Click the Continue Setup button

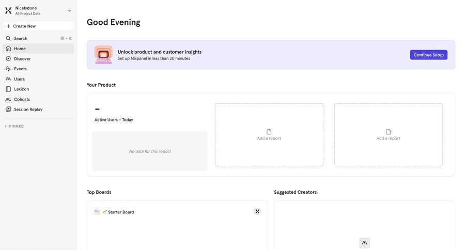click(x=428, y=55)
